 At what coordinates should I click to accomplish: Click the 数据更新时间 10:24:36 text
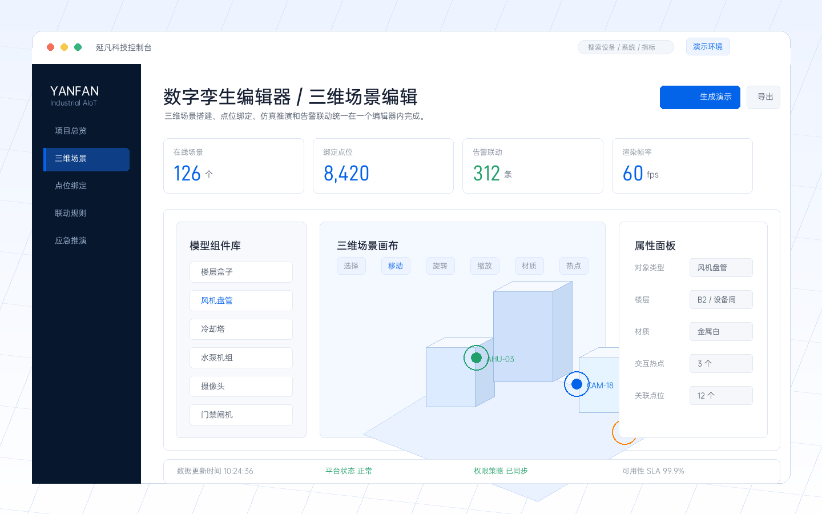point(215,471)
